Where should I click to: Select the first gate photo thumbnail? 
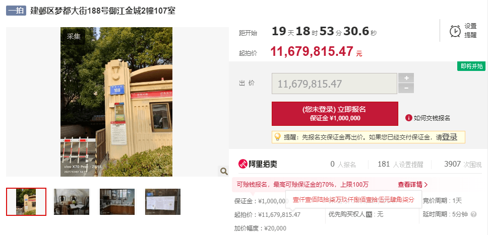pos(26,202)
